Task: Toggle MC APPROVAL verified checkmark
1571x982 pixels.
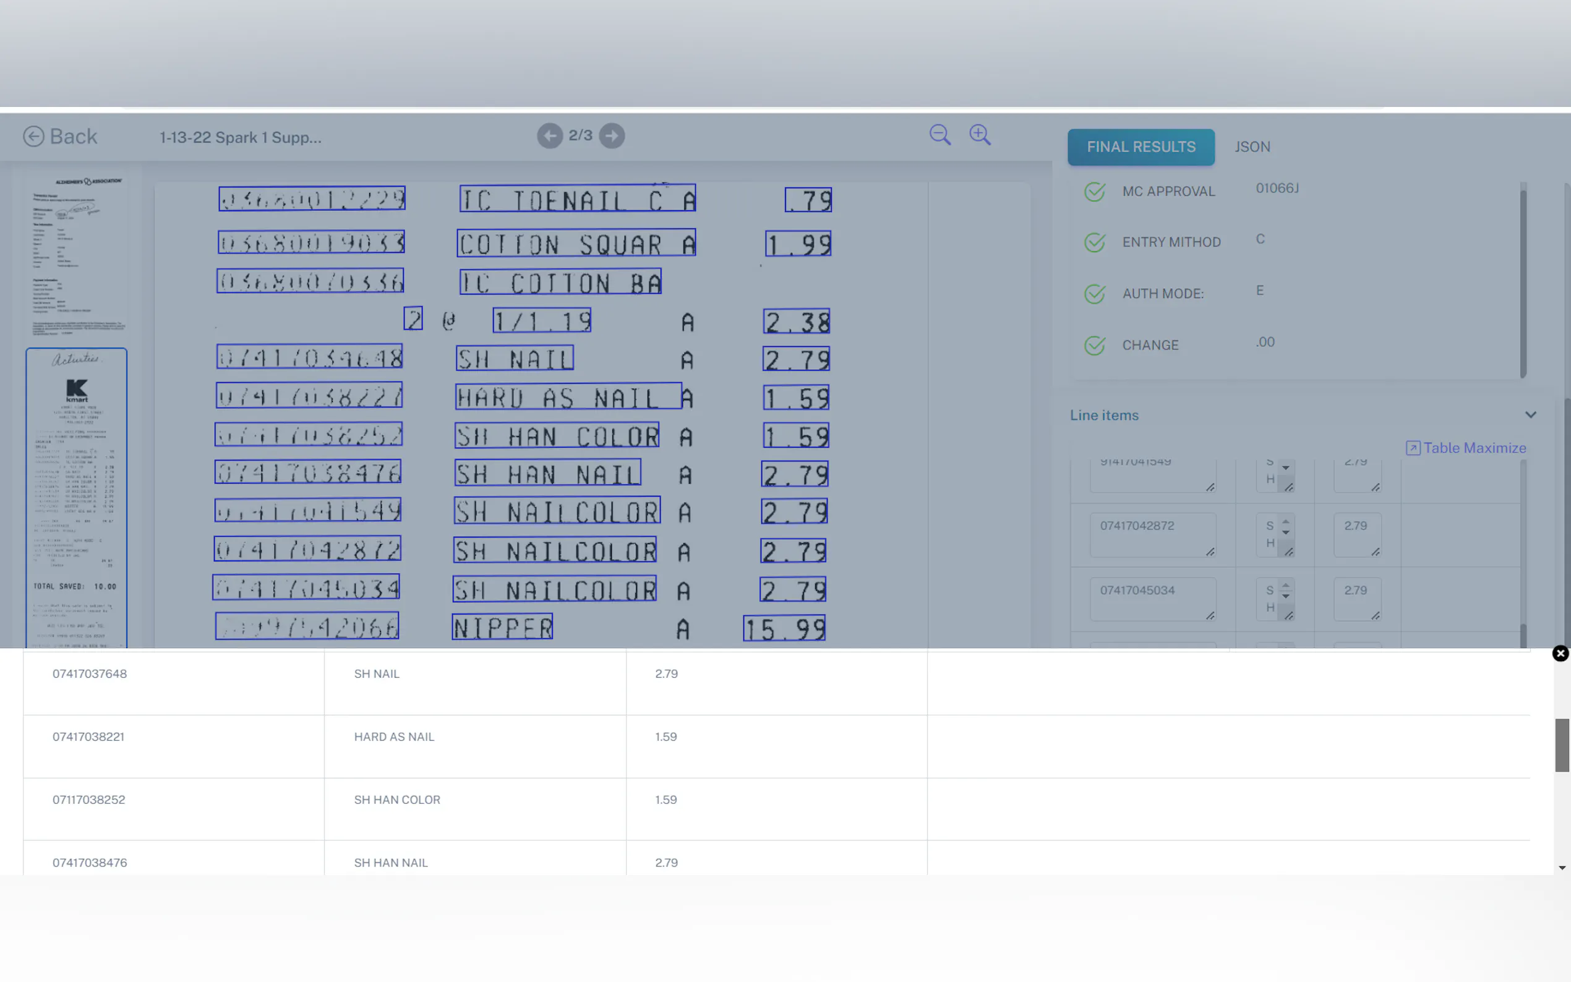Action: 1095,192
